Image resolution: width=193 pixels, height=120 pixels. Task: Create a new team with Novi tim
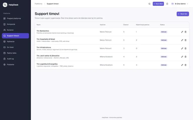click(183, 14)
